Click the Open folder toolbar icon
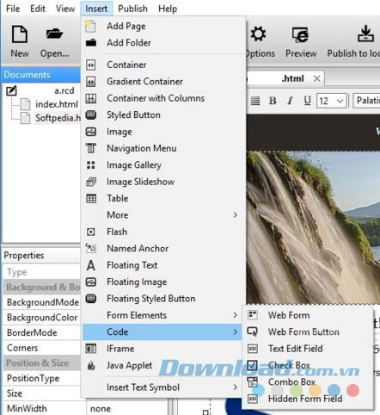380x415 pixels. [x=54, y=34]
